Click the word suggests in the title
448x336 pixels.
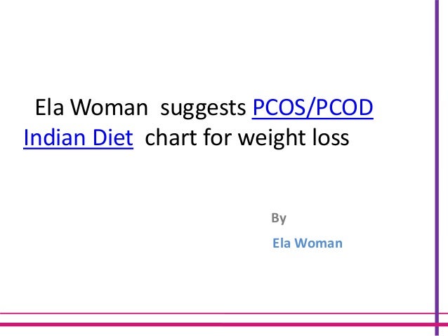coord(203,109)
